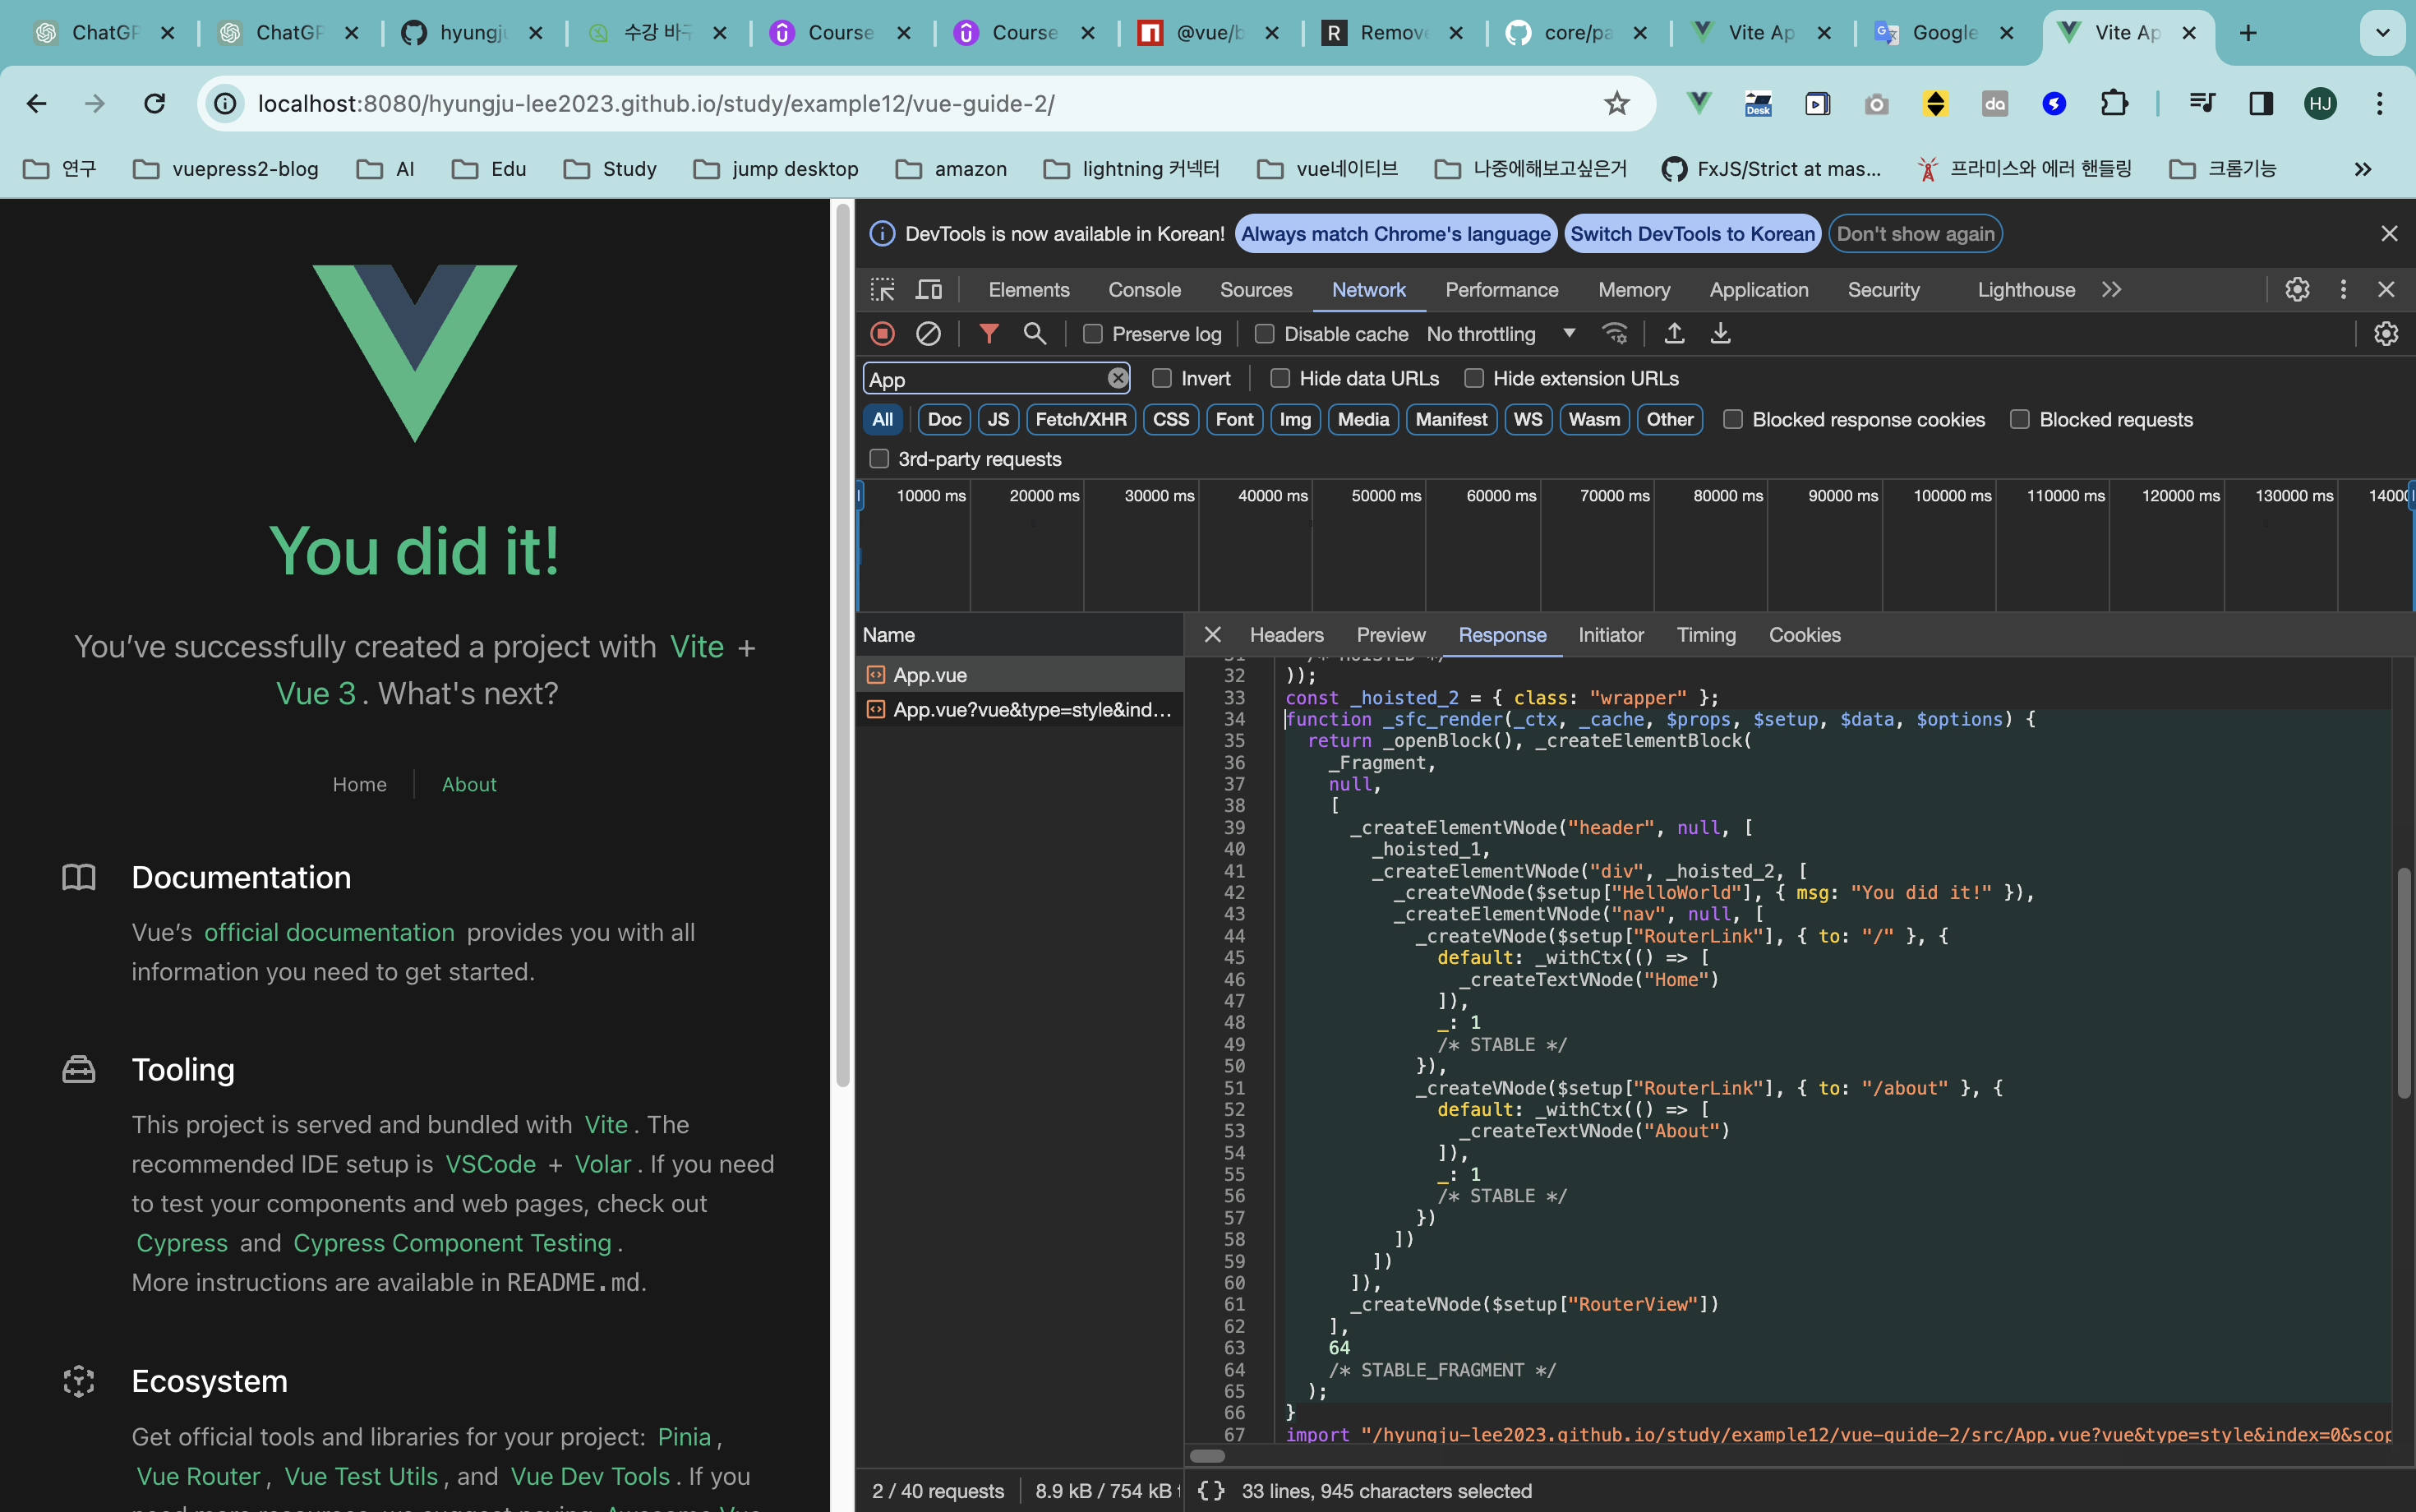The image size is (2416, 1512).
Task: Enable Disable cache checkbox
Action: pyautogui.click(x=1264, y=334)
